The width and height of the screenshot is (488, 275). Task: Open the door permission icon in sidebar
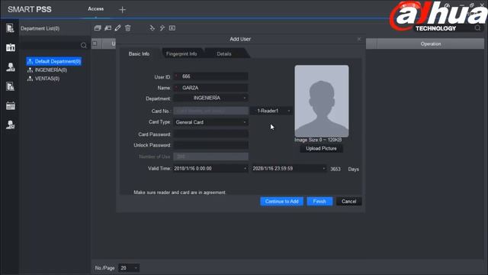tap(10, 86)
